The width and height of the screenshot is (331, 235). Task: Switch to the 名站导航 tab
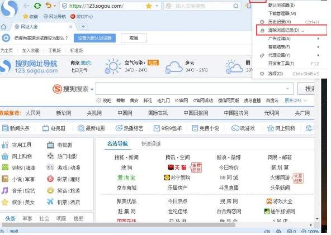click(117, 144)
